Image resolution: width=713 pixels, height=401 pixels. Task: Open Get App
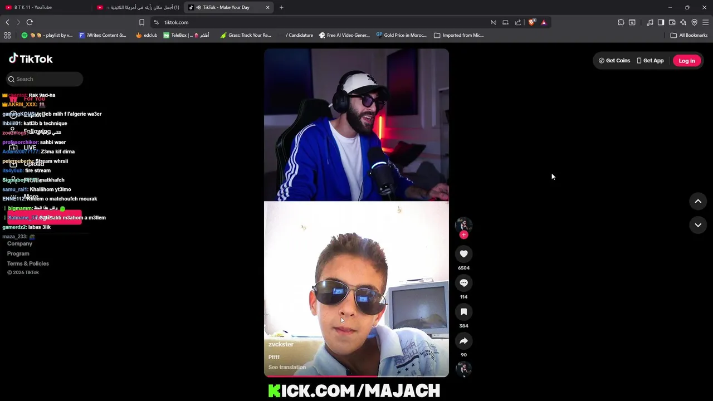click(x=650, y=61)
